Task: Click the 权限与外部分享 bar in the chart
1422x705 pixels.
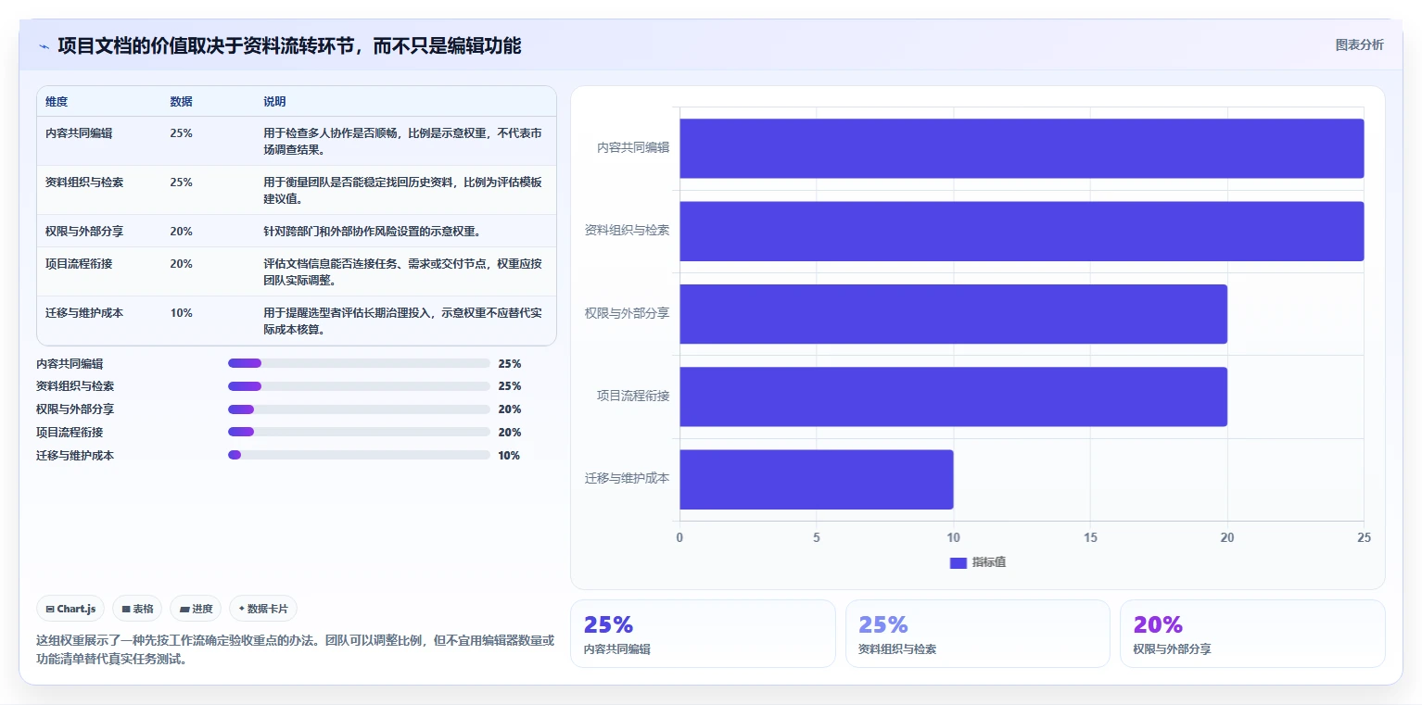Action: click(953, 314)
